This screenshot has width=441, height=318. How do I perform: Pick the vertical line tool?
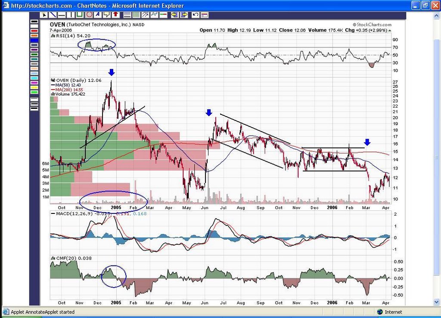point(71,15)
